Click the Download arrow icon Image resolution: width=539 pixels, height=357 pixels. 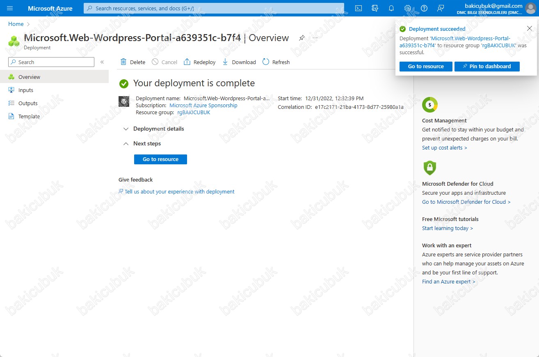tap(225, 62)
